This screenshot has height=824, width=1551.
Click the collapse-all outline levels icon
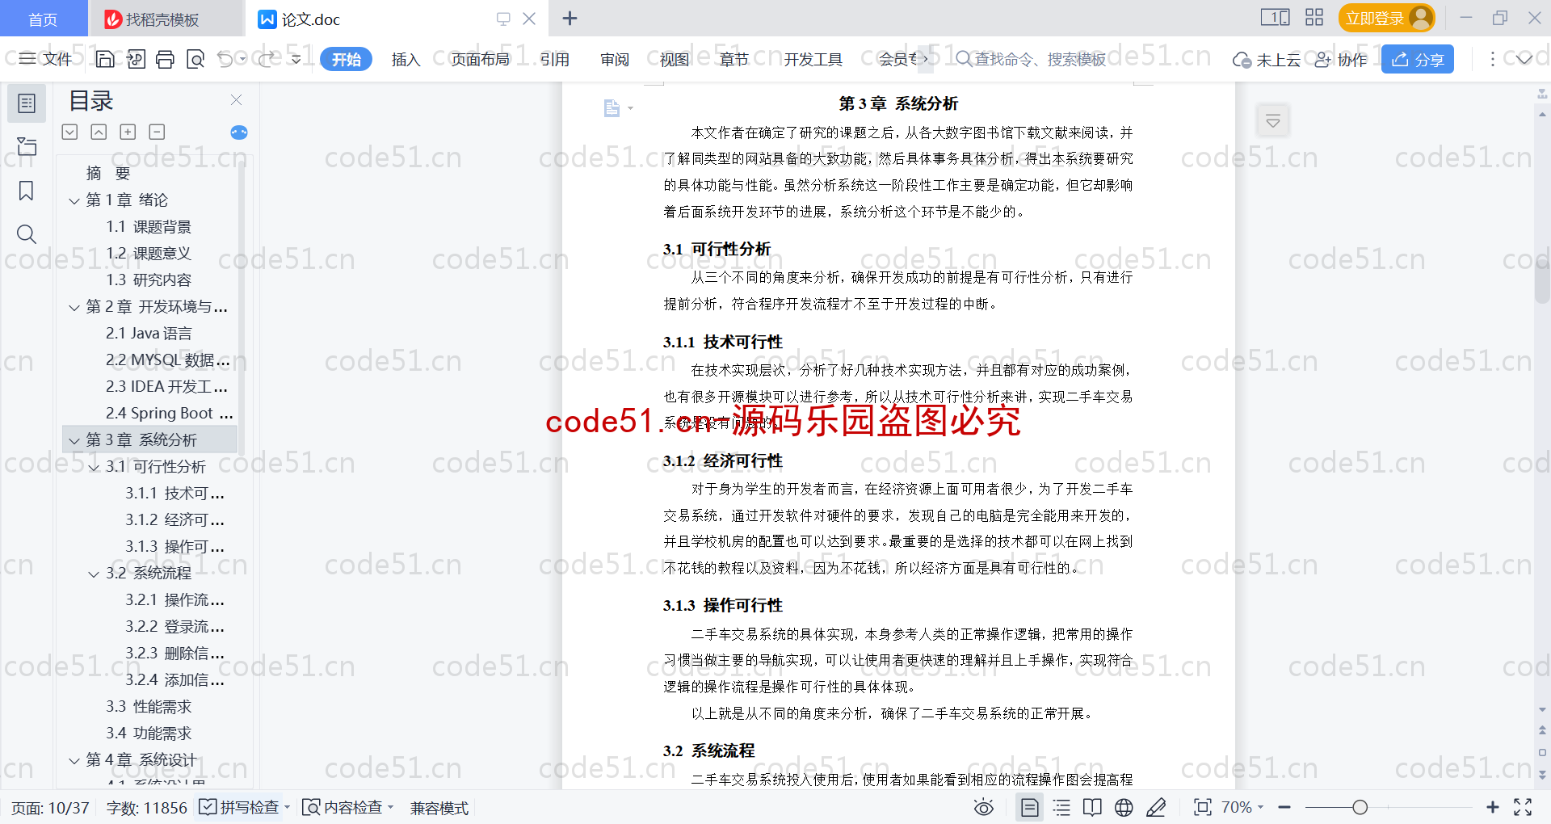point(99,132)
